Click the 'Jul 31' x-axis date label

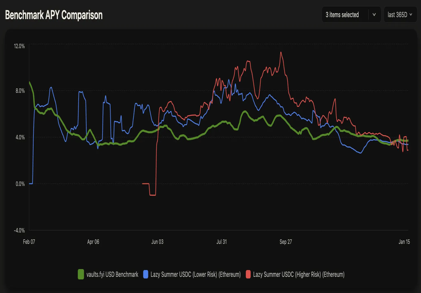tap(222, 242)
